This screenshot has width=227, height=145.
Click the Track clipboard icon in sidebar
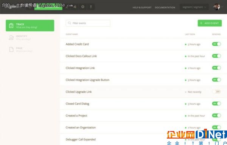click(11, 26)
